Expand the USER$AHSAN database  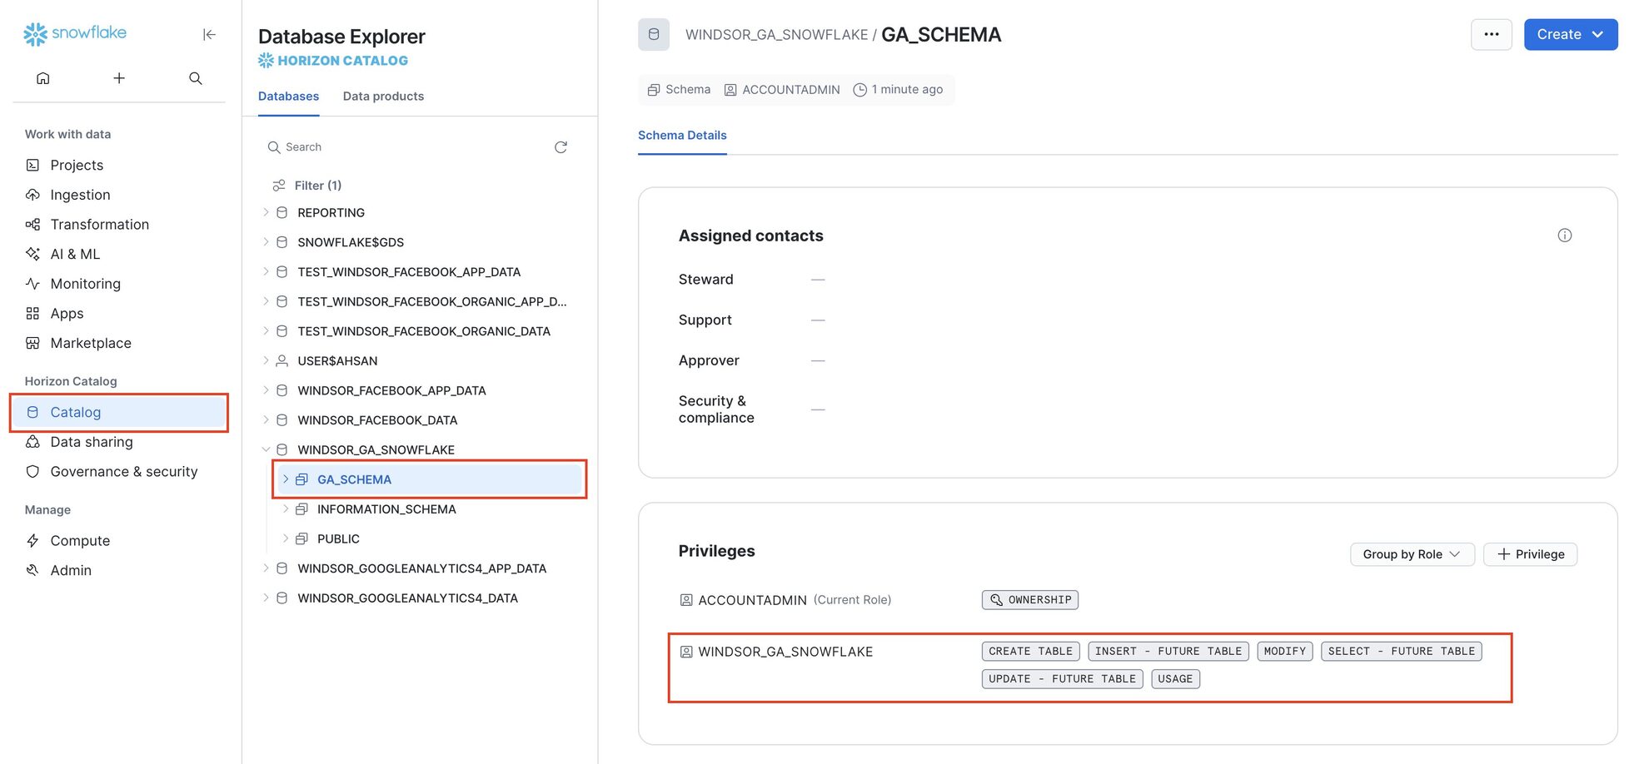(266, 360)
